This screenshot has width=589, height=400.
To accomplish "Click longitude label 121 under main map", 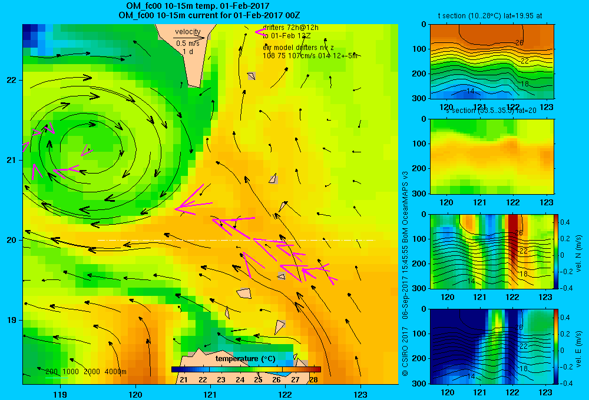I will pos(210,394).
